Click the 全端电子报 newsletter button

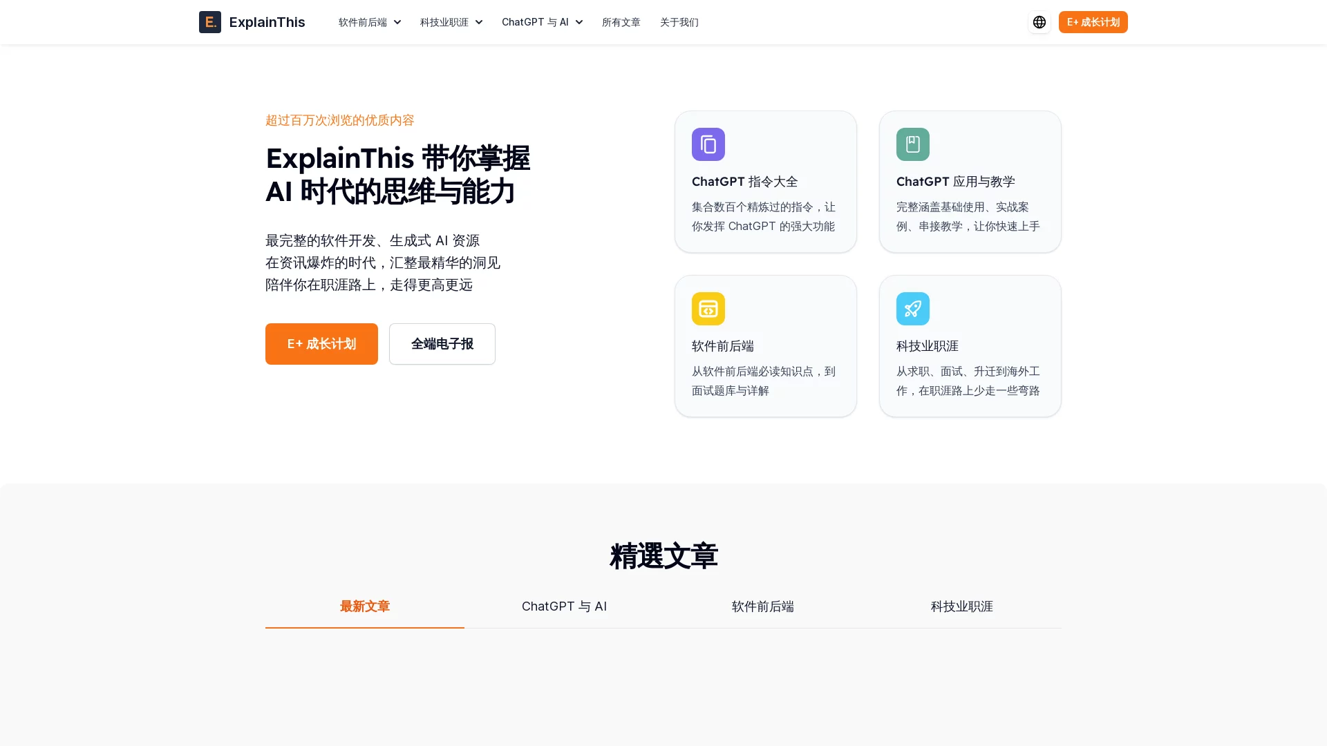coord(442,344)
